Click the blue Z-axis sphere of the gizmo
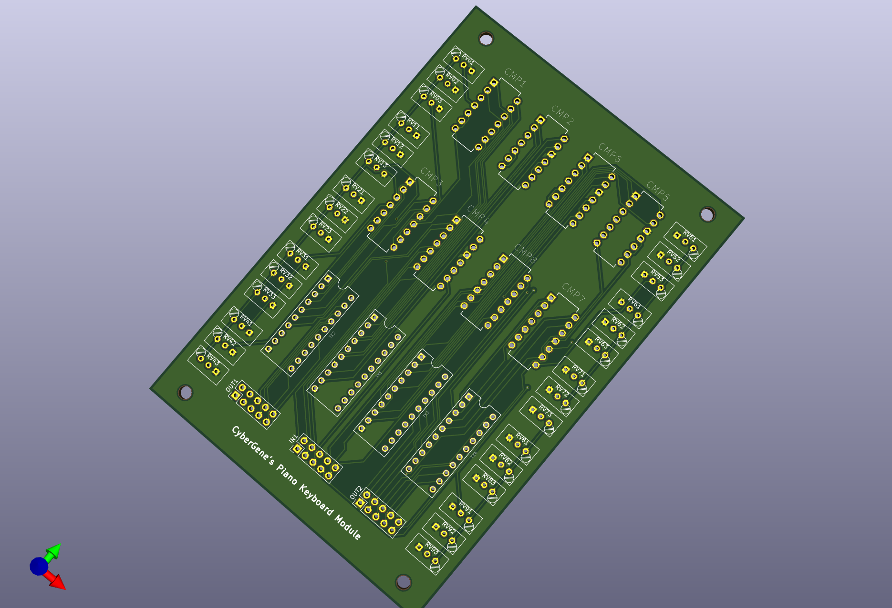Image resolution: width=892 pixels, height=608 pixels. click(x=39, y=566)
